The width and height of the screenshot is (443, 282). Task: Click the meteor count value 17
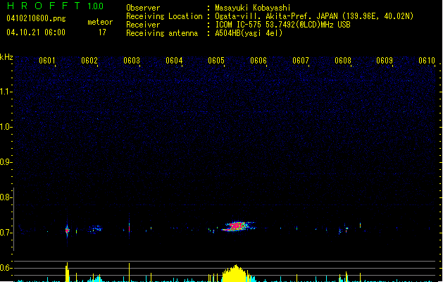coord(102,32)
